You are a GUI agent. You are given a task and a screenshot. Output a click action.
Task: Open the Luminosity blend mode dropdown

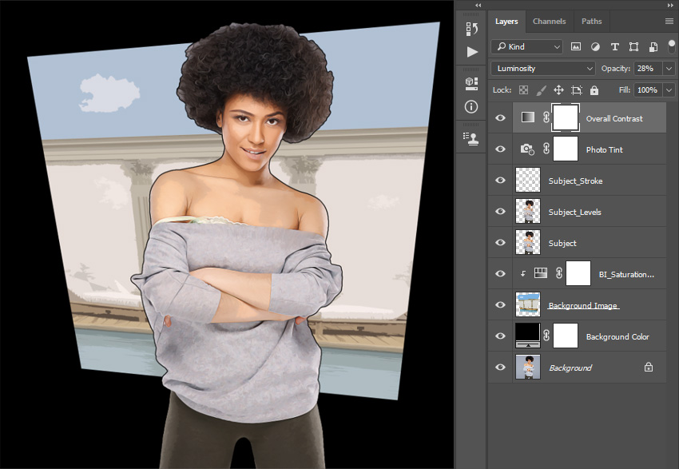coord(542,69)
